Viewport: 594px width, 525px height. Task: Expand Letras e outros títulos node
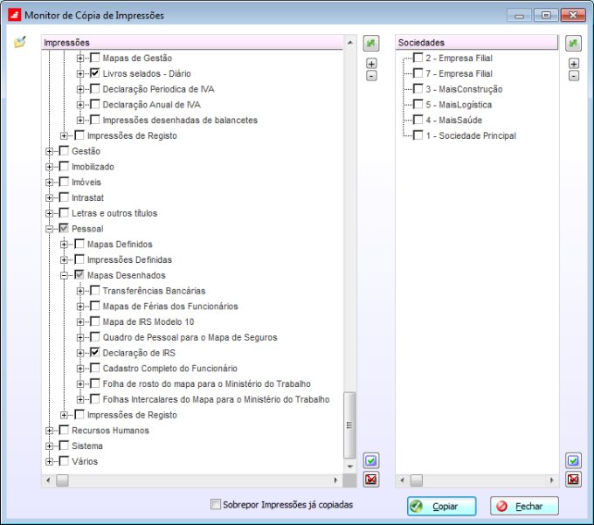click(x=49, y=213)
